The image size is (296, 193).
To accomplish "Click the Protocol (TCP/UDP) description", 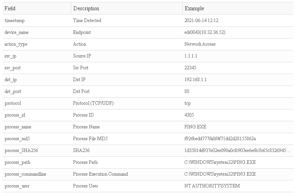I will point(93,103).
